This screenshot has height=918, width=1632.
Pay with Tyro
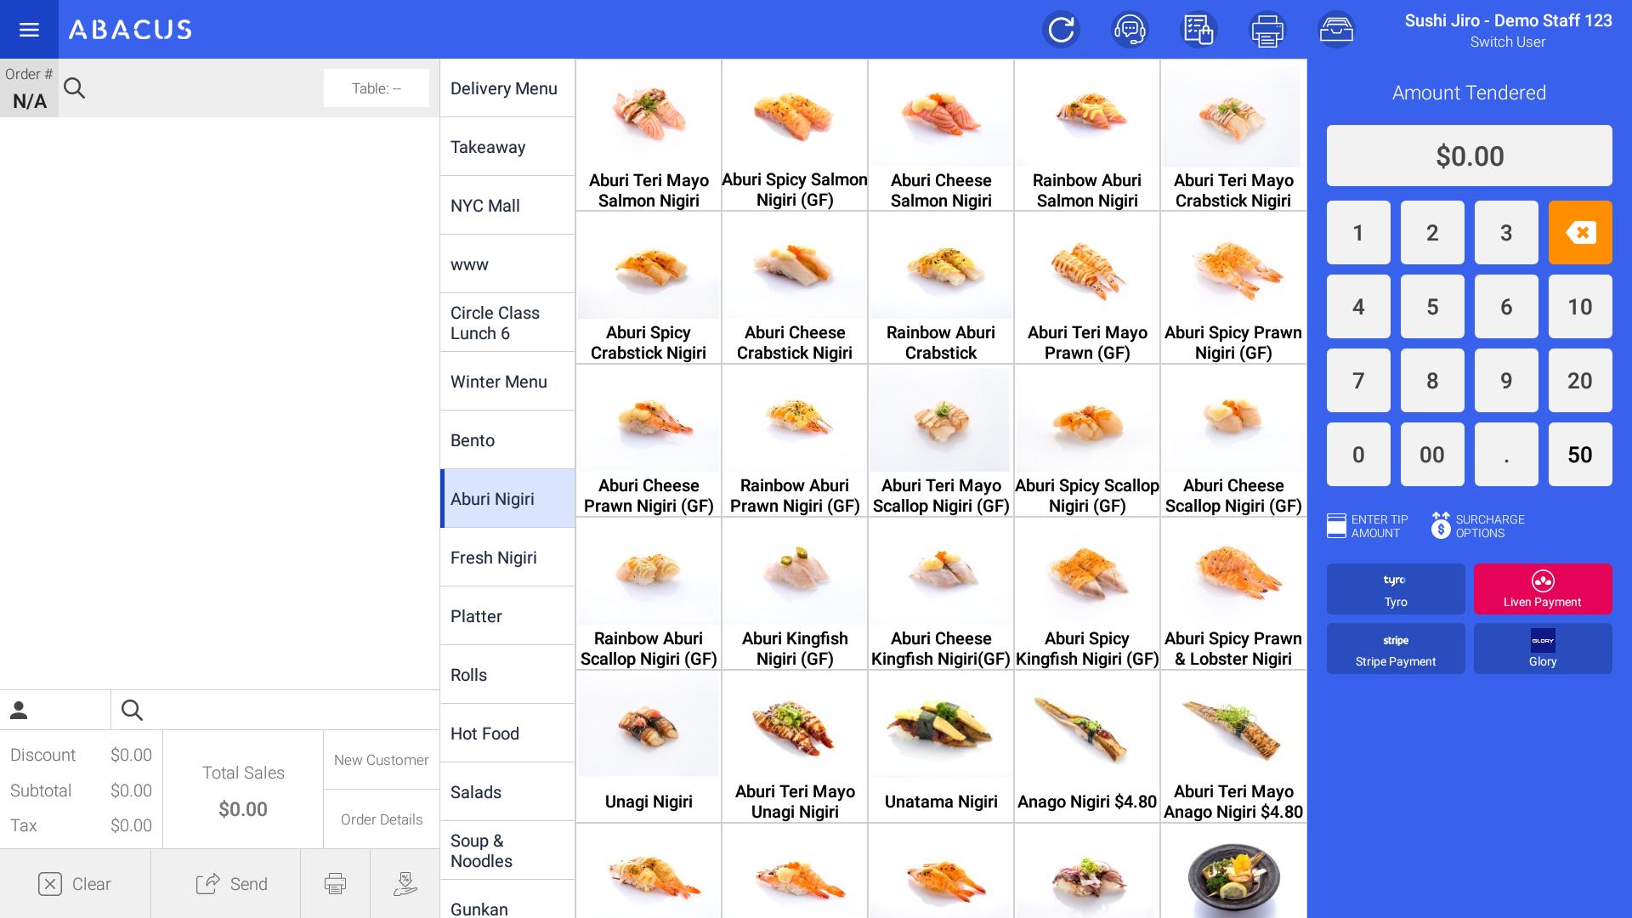1396,589
